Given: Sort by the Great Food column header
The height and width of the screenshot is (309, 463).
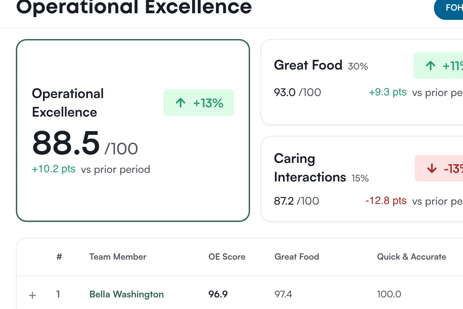Looking at the screenshot, I should pyautogui.click(x=297, y=257).
